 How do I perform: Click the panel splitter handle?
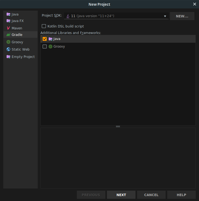tap(118, 126)
